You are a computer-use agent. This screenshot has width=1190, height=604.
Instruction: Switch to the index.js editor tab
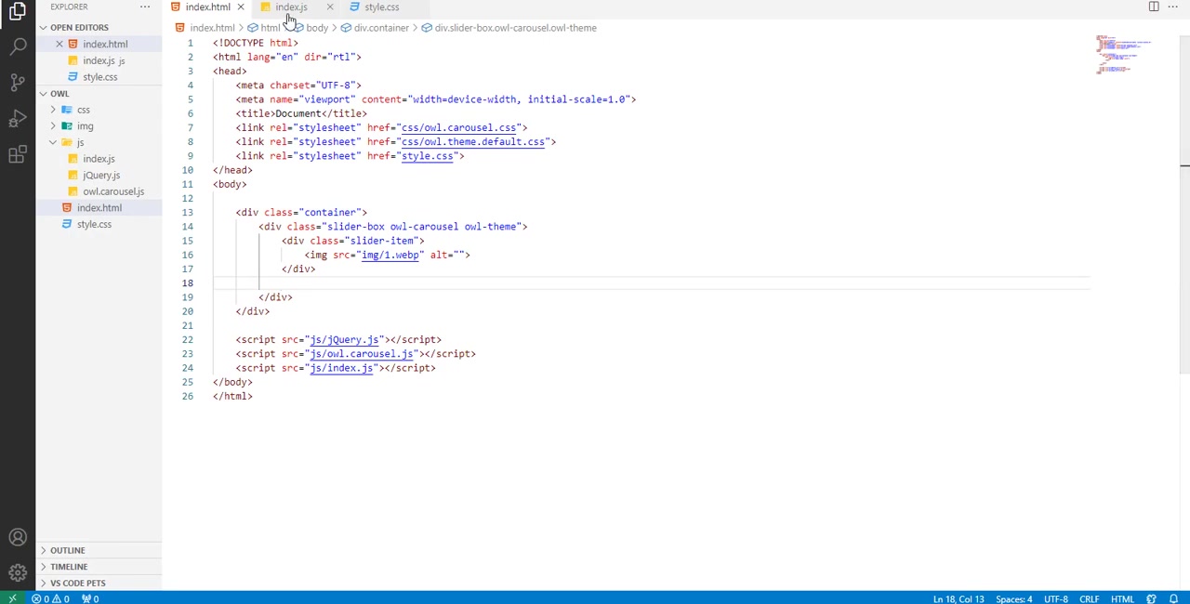point(291,7)
